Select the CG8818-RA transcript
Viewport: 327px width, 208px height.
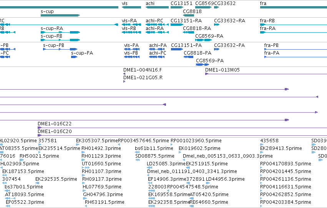point(189,32)
